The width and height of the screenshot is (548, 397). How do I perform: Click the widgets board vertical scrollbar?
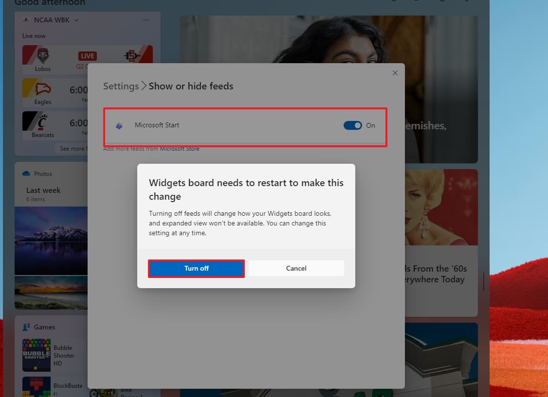click(483, 282)
